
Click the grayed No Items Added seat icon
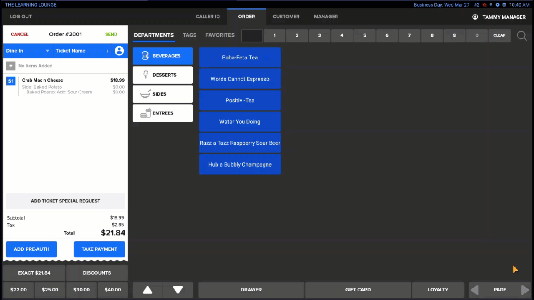pyautogui.click(x=10, y=65)
